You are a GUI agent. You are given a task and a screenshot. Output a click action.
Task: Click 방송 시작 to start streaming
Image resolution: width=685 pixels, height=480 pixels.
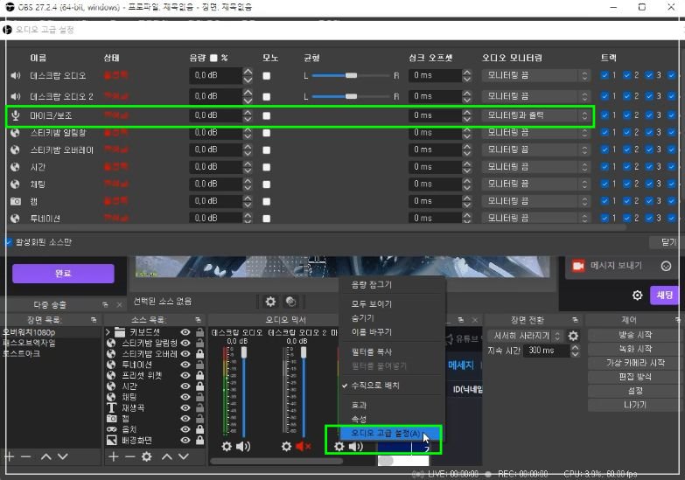pyautogui.click(x=634, y=335)
